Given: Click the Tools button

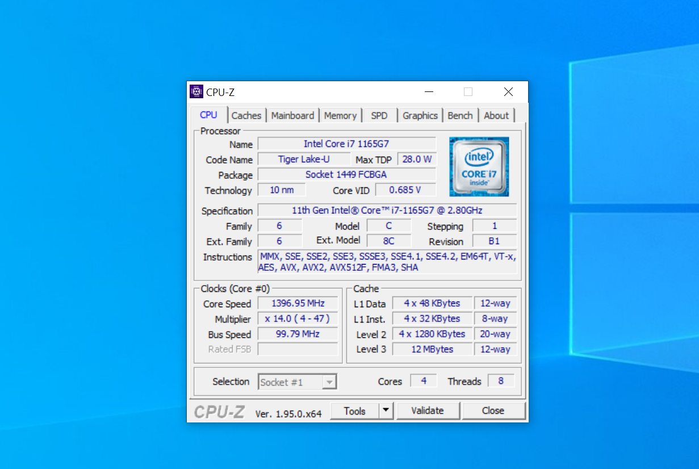Looking at the screenshot, I should click(355, 411).
